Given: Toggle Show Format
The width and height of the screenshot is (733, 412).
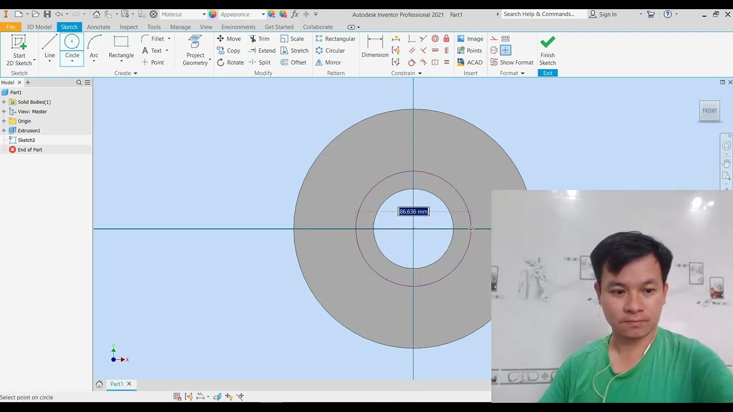Looking at the screenshot, I should tap(511, 62).
